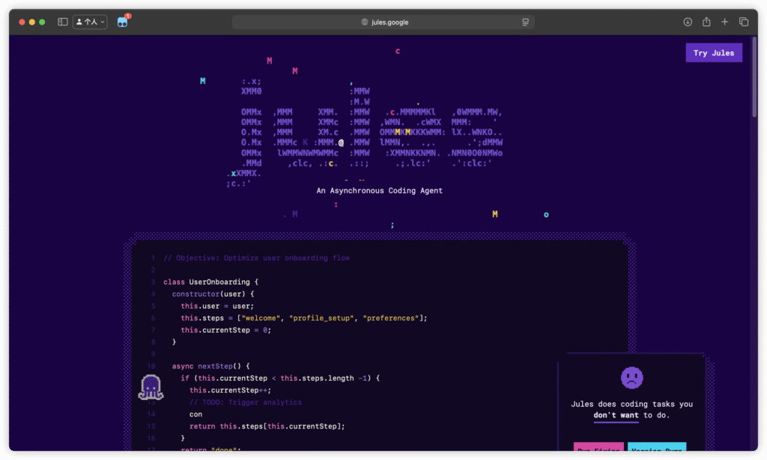Click the ASCII-art Jules logo
Image resolution: width=767 pixels, height=460 pixels.
[x=365, y=132]
